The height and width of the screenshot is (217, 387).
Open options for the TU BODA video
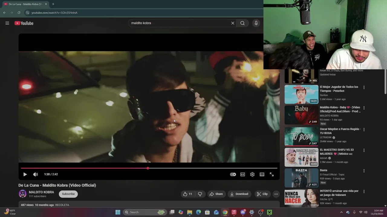364,130
